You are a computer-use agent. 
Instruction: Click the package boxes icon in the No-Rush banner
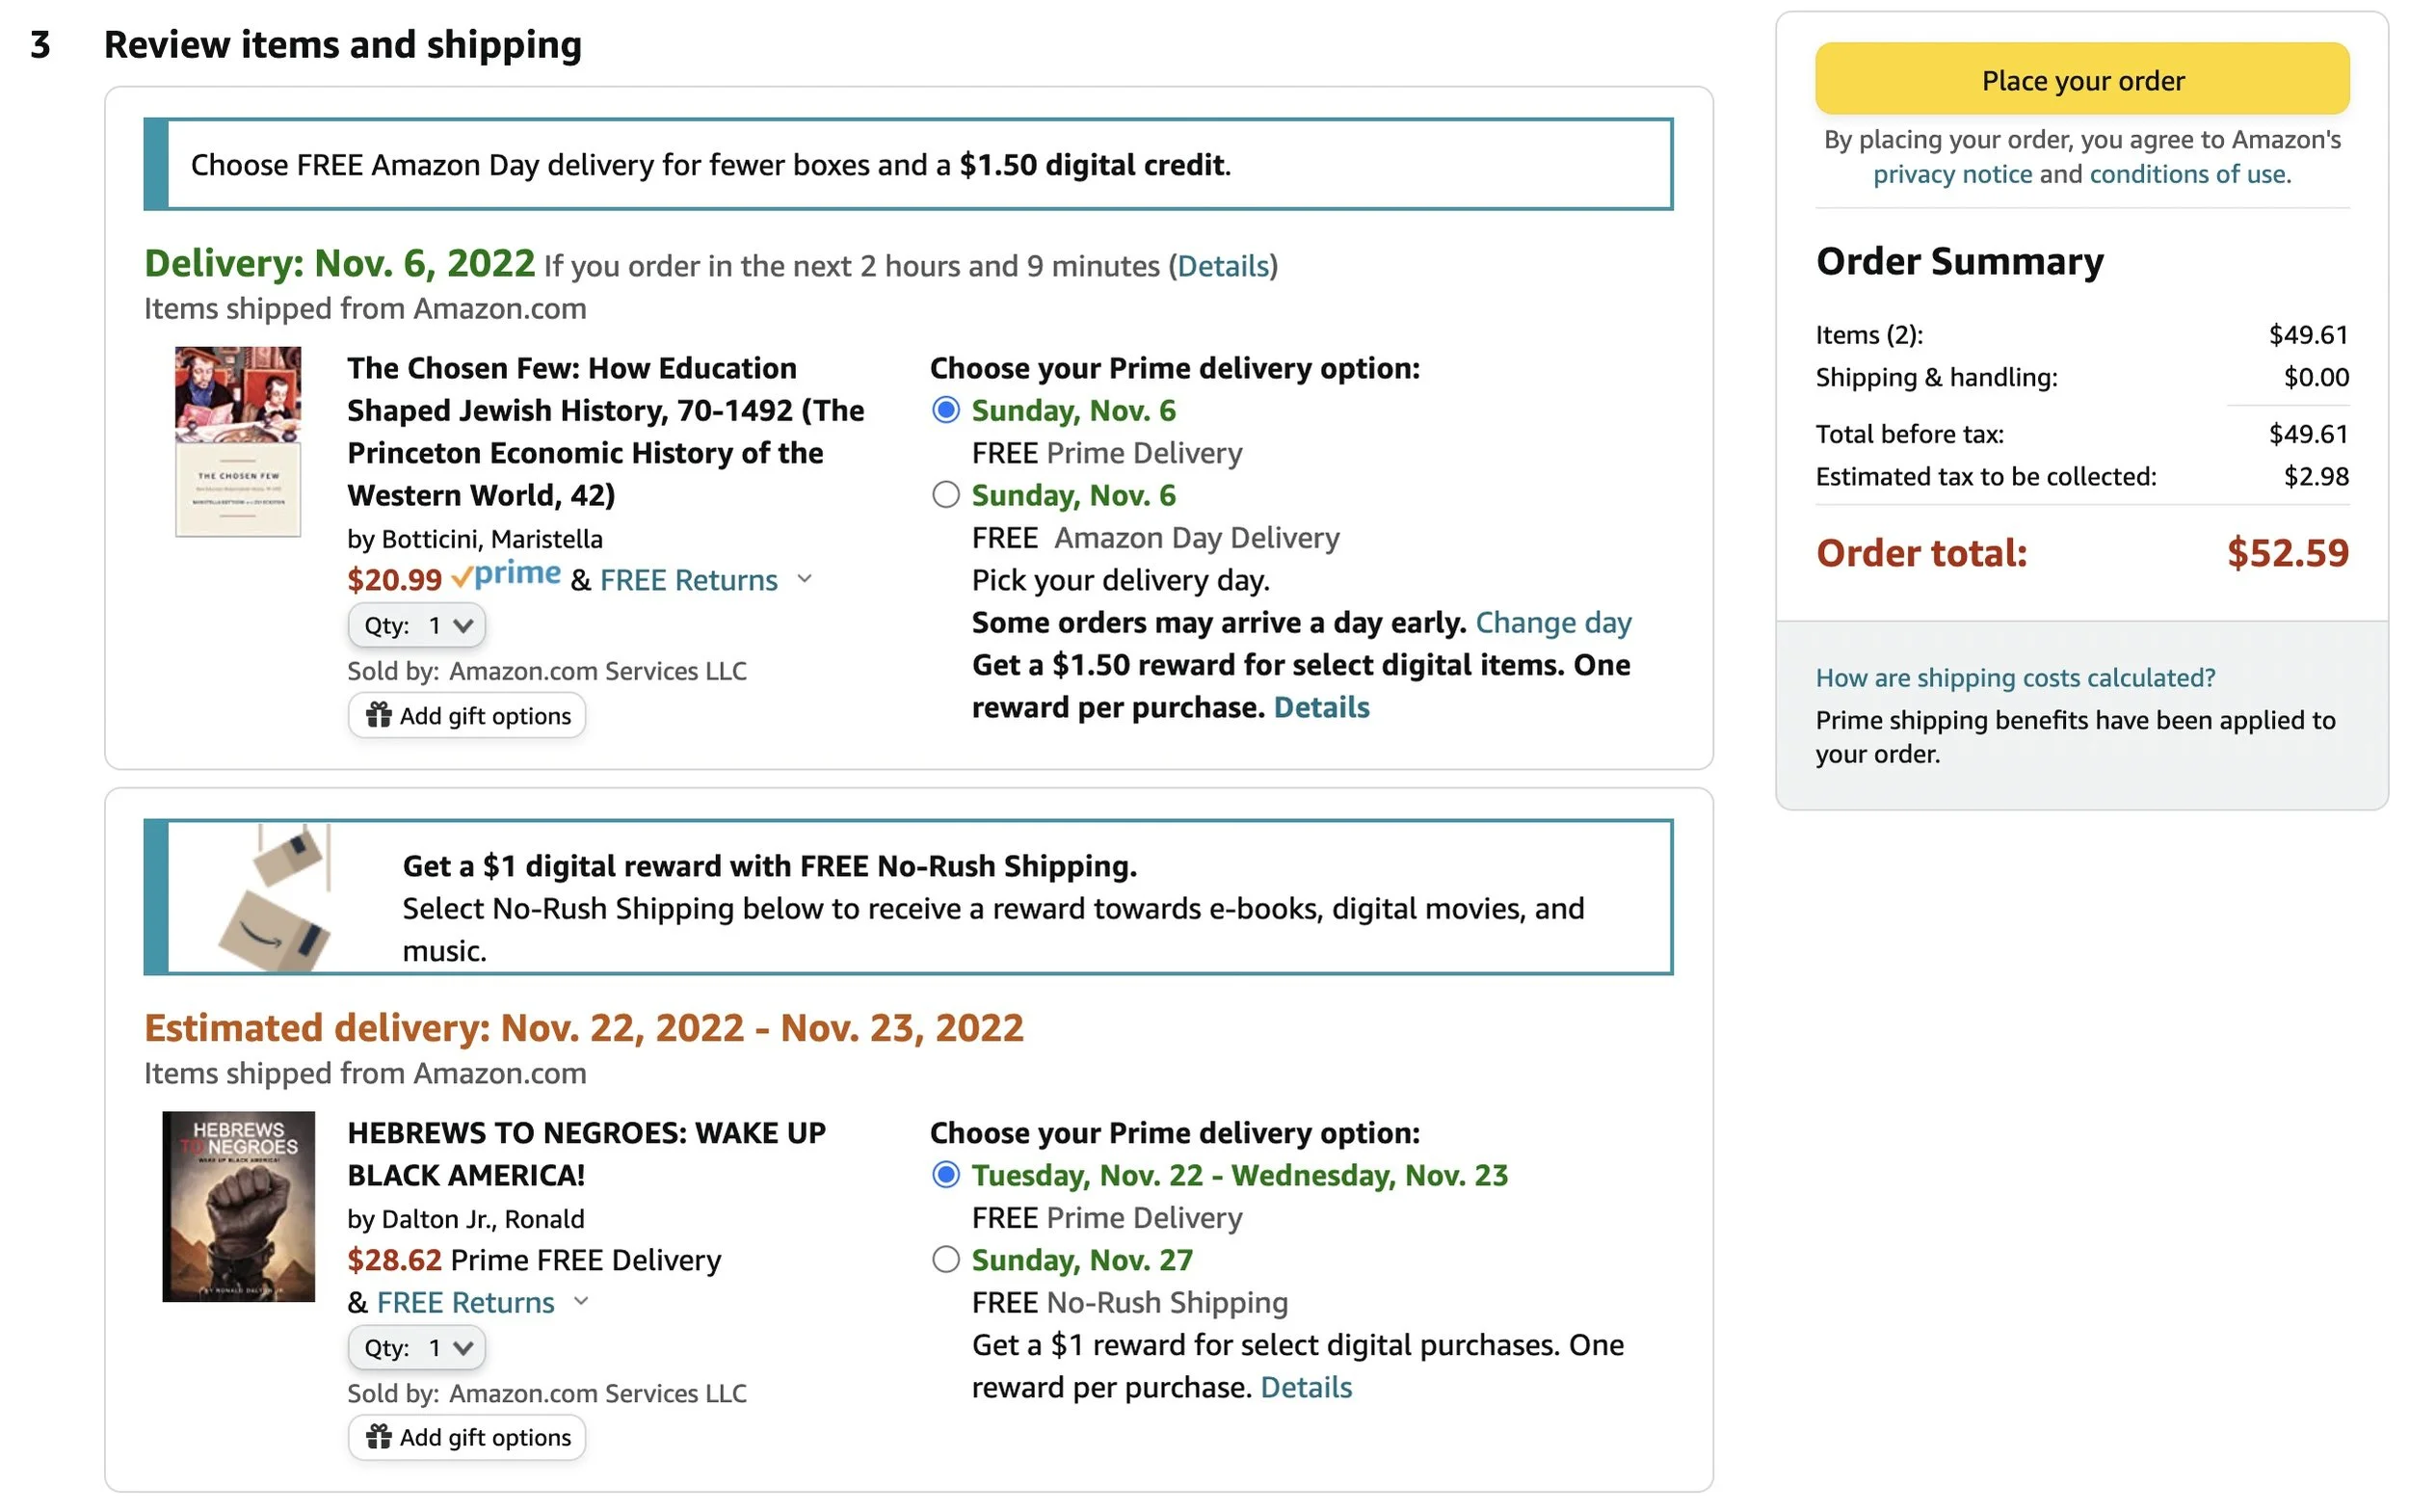click(x=275, y=897)
